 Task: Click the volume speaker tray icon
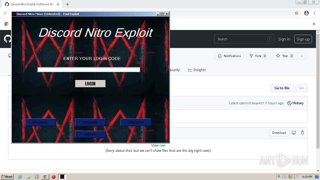(284, 177)
